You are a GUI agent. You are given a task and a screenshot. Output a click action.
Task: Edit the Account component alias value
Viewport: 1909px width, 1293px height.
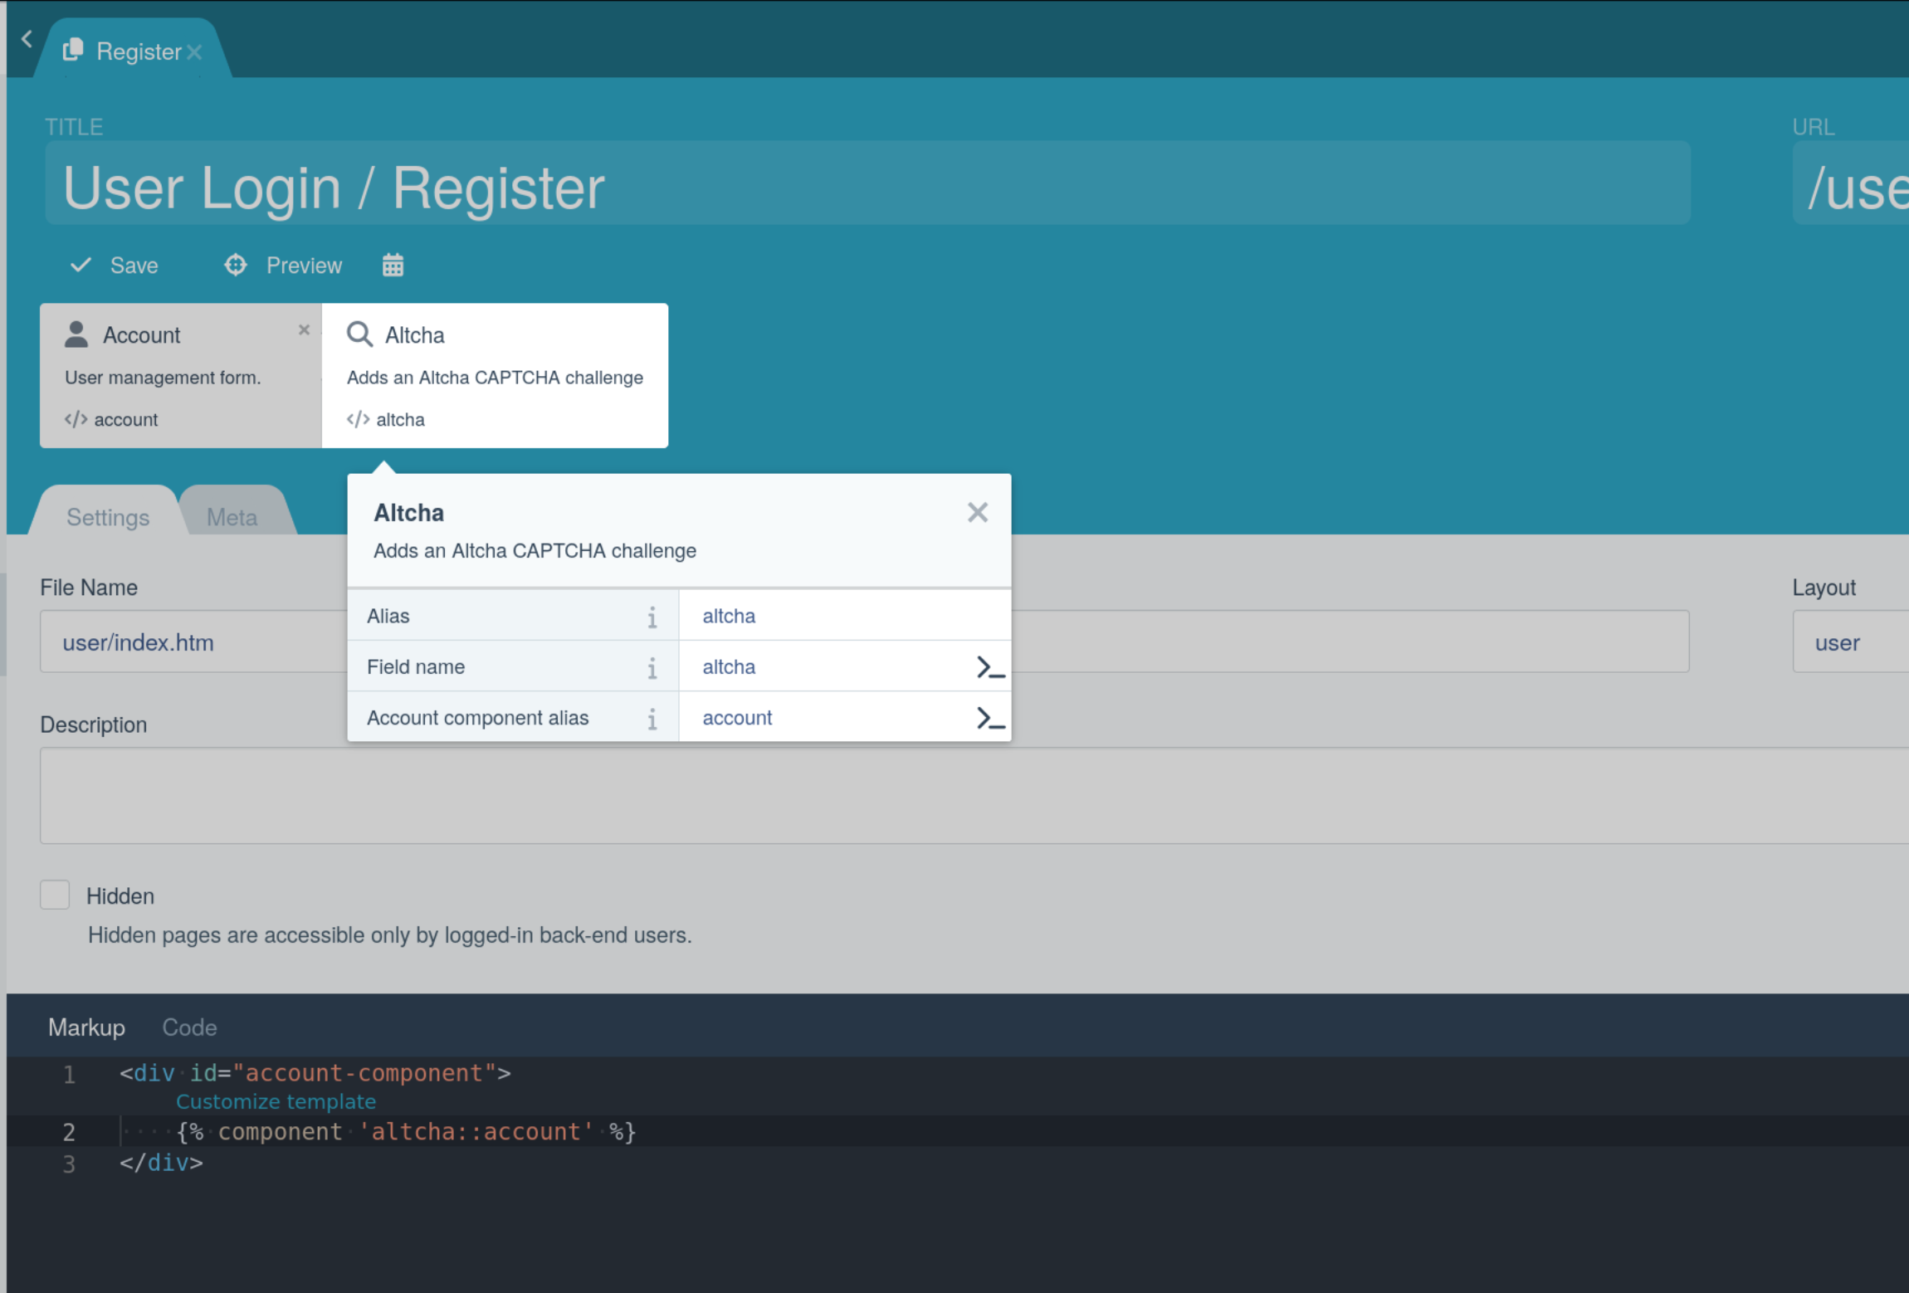pyautogui.click(x=827, y=718)
